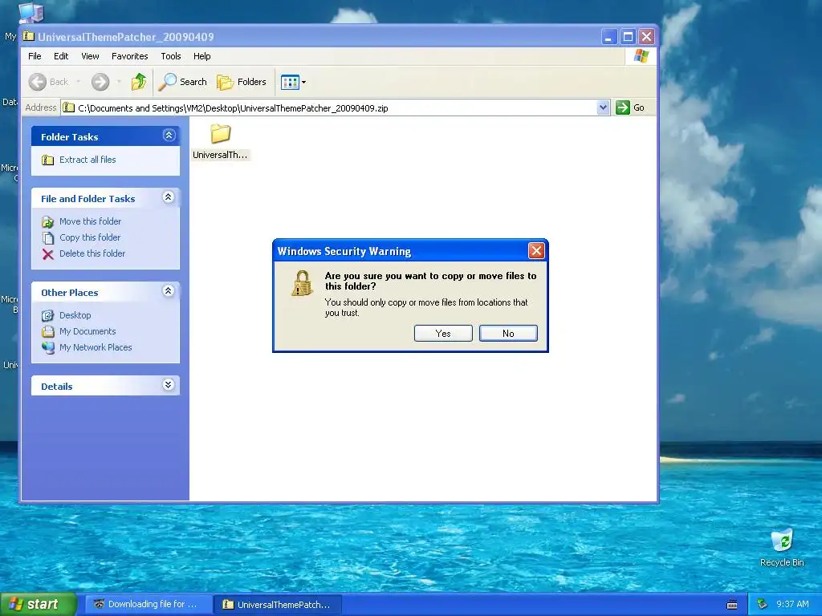Click the system tray network icon

pyautogui.click(x=763, y=605)
